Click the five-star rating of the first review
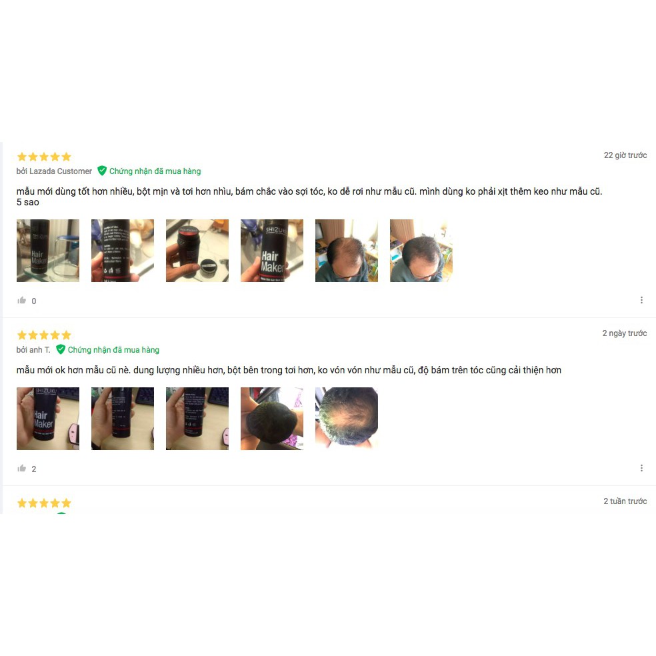Image resolution: width=656 pixels, height=656 pixels. [44, 157]
